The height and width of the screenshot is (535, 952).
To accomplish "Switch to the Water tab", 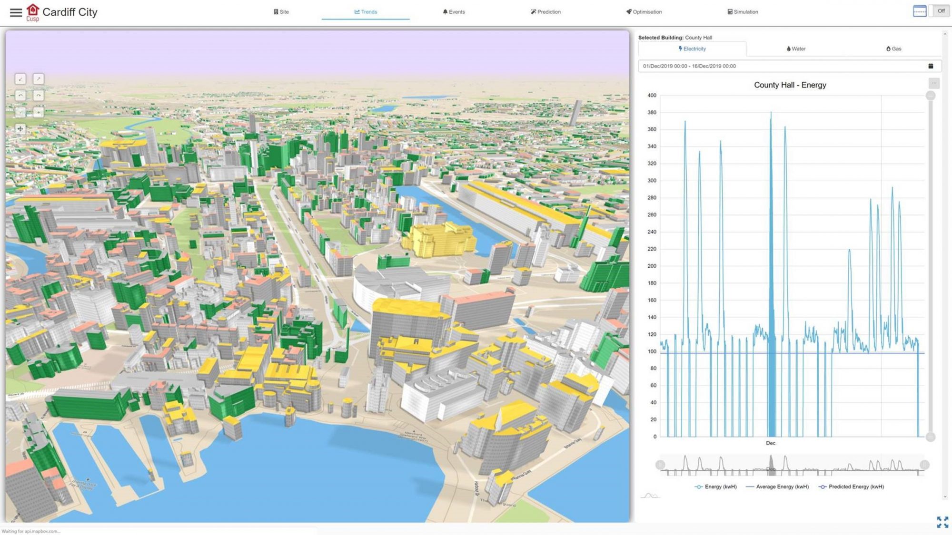I will pos(796,49).
